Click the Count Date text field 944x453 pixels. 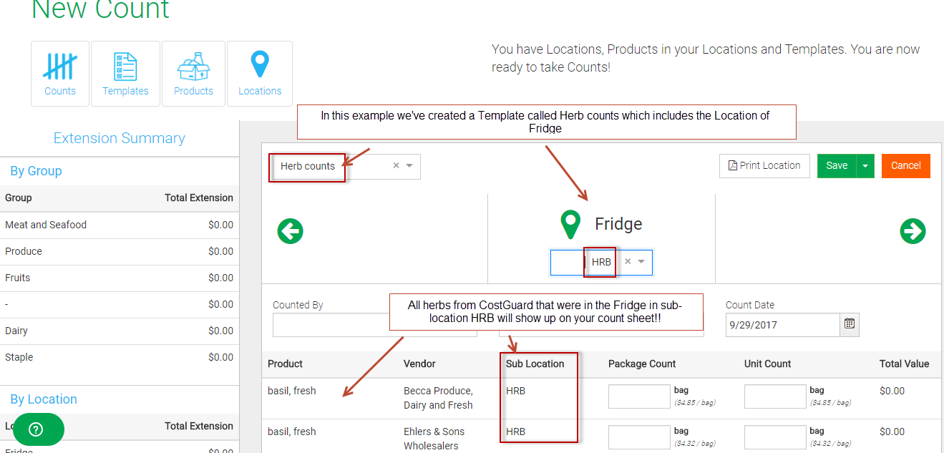click(782, 325)
